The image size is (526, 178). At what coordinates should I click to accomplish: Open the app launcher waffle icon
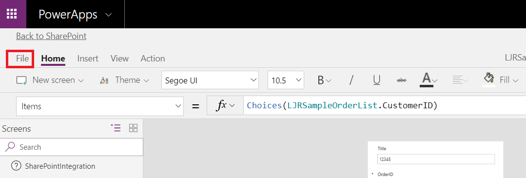[x=12, y=14]
